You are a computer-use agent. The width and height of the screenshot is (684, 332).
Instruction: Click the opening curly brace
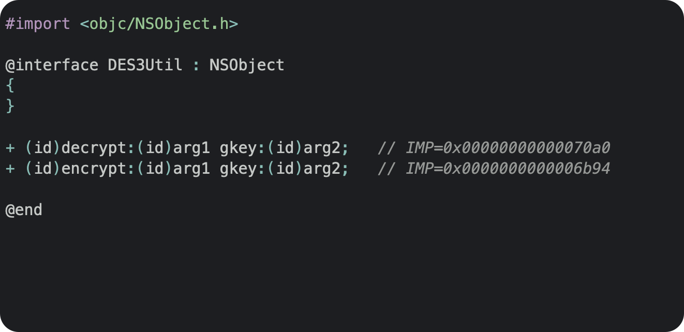click(10, 86)
